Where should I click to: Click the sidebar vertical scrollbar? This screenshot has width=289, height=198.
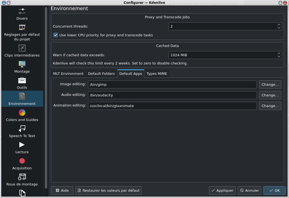(x=46, y=97)
